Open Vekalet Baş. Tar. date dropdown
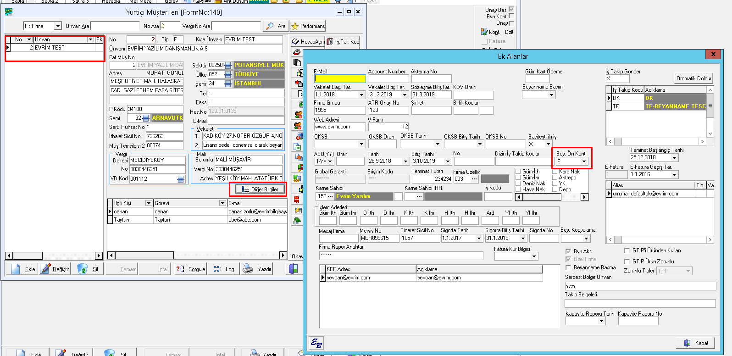The width and height of the screenshot is (732, 356). tap(361, 95)
